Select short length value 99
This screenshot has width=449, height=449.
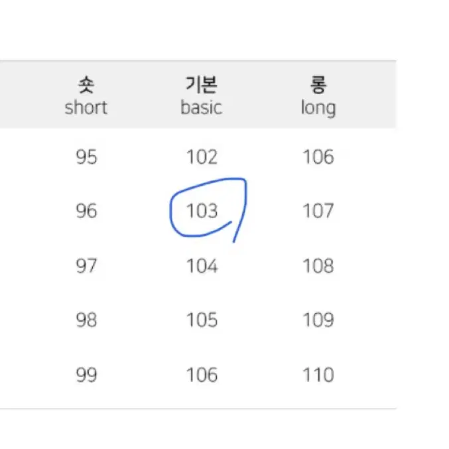pos(86,375)
